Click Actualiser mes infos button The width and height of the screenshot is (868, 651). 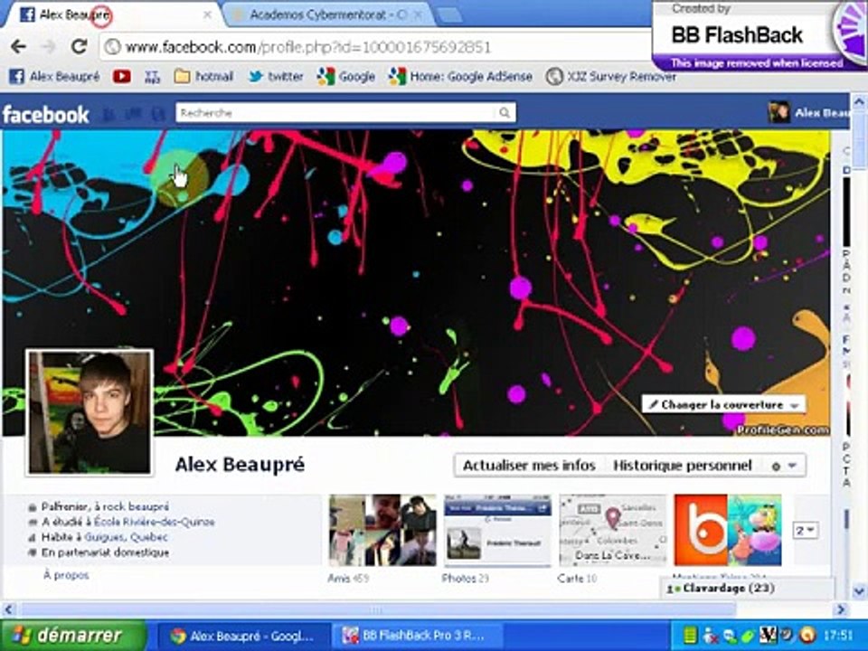529,466
